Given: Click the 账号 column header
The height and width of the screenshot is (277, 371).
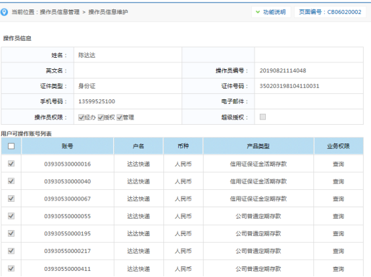Looking at the screenshot, I should (x=68, y=146).
